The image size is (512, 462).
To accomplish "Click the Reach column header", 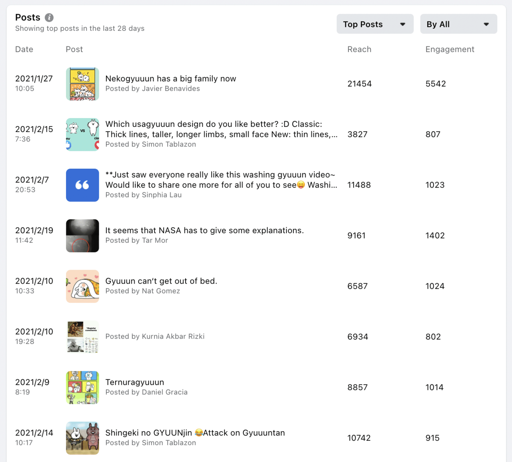I will point(359,49).
